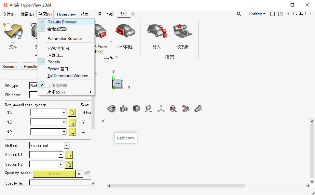Open the Untitled page dropdown
The image size is (315, 195).
[x=257, y=14]
